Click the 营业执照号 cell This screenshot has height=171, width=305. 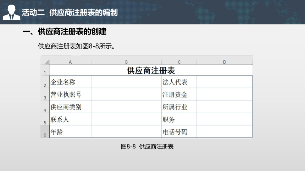coord(70,94)
